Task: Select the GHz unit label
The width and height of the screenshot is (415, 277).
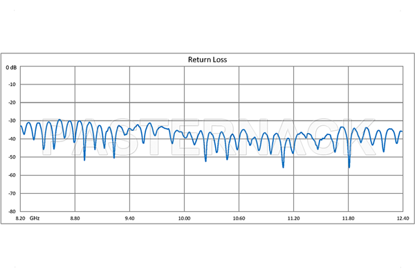Action: pos(35,218)
